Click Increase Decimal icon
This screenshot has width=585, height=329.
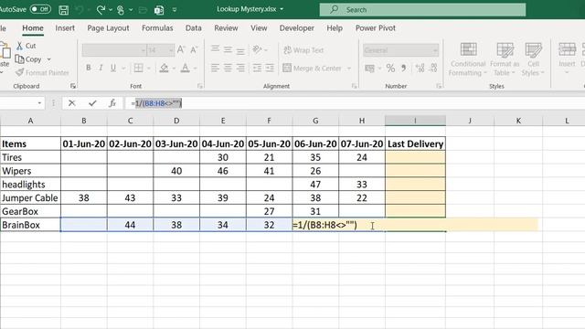click(420, 68)
